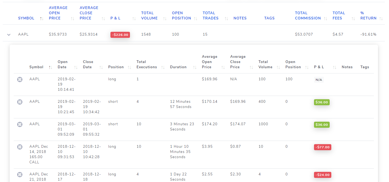The width and height of the screenshot is (389, 182).
Task: Sort by TOTAL COMMISSION arrows
Action: (x=326, y=18)
